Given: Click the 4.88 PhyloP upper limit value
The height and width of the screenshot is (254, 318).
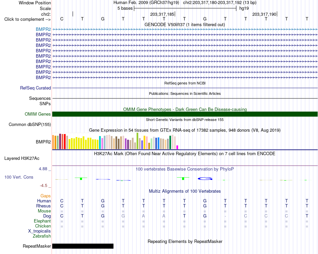Looking at the screenshot, I should pyautogui.click(x=43, y=169).
